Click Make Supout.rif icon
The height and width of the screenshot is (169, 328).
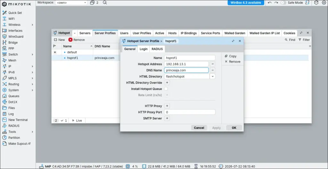tap(4, 143)
